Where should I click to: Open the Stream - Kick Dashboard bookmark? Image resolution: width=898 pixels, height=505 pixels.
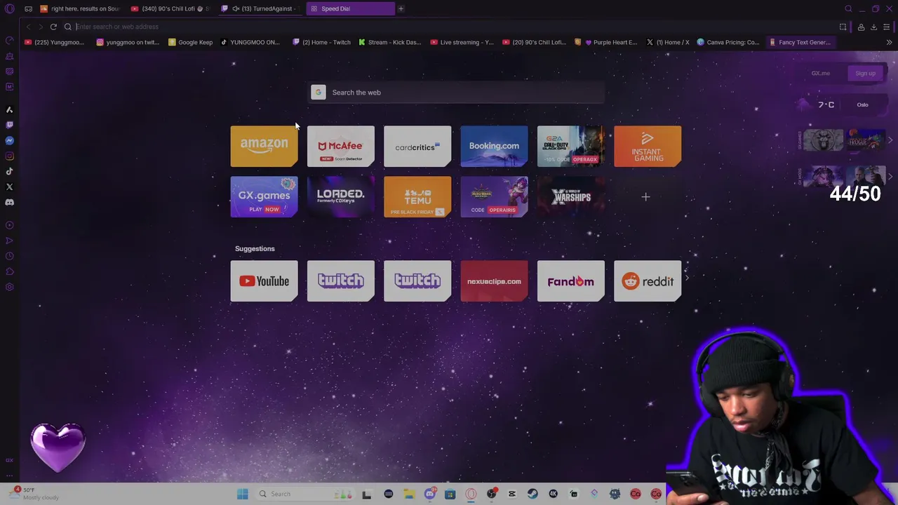[389, 42]
